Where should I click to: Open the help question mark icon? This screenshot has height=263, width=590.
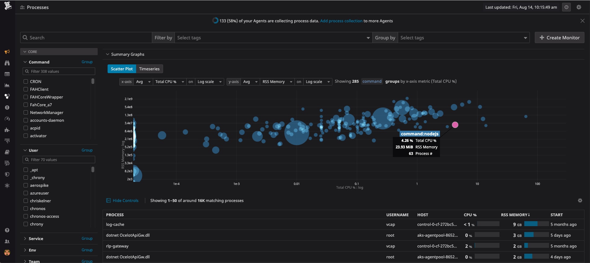7,230
